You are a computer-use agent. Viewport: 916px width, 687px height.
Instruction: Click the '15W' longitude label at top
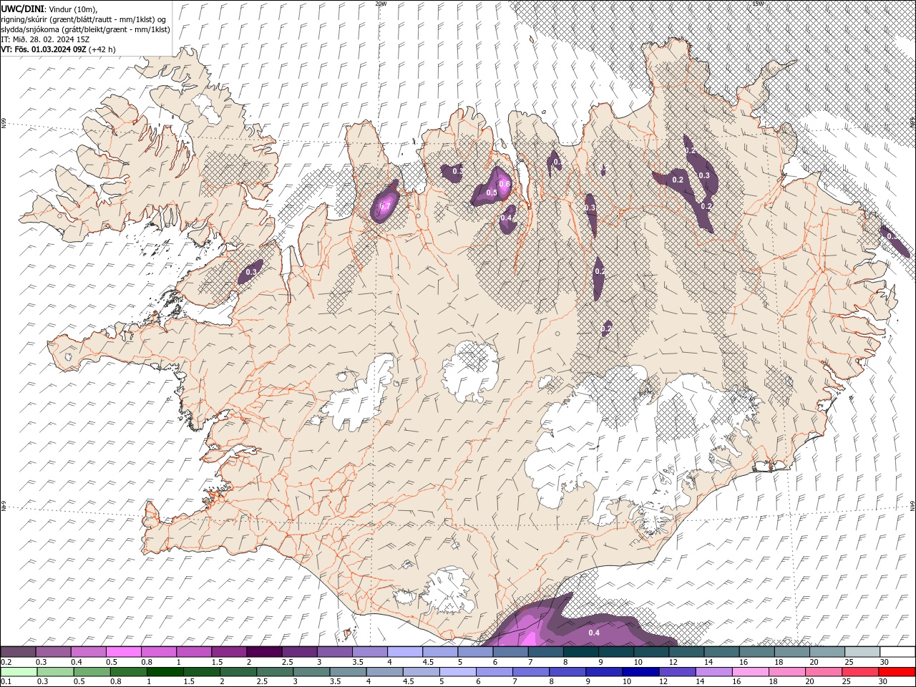[758, 4]
